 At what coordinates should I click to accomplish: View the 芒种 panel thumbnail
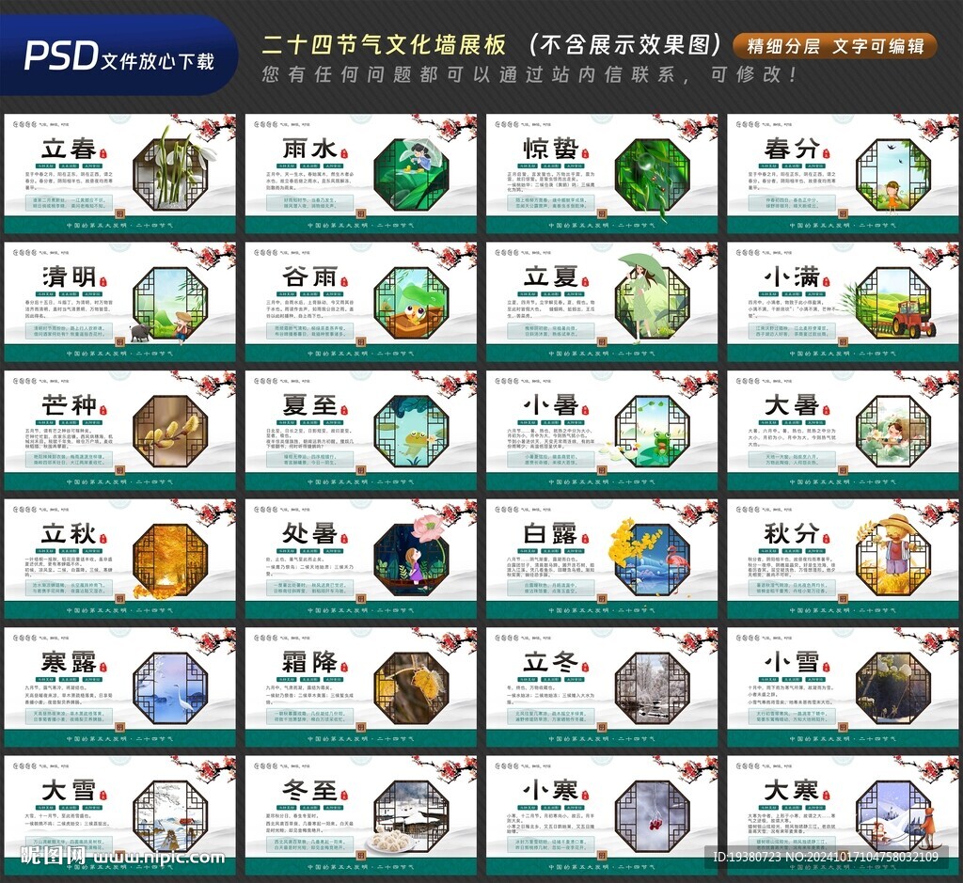click(119, 430)
